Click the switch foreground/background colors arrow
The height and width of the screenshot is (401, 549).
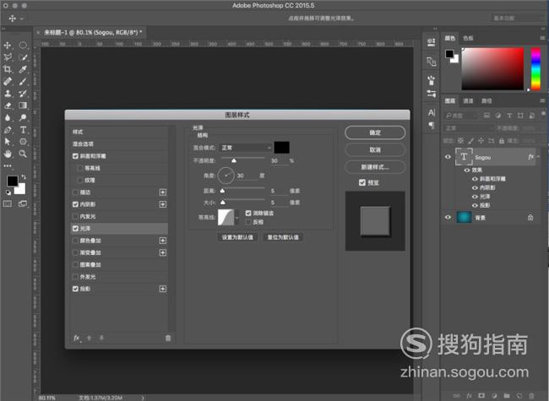(x=24, y=176)
